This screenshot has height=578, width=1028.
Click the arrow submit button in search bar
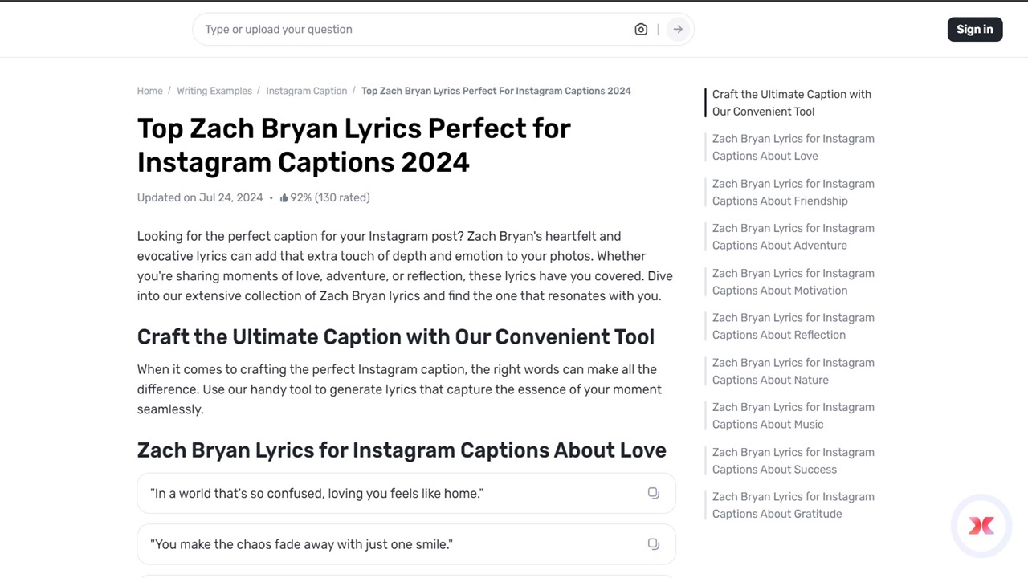(x=678, y=30)
